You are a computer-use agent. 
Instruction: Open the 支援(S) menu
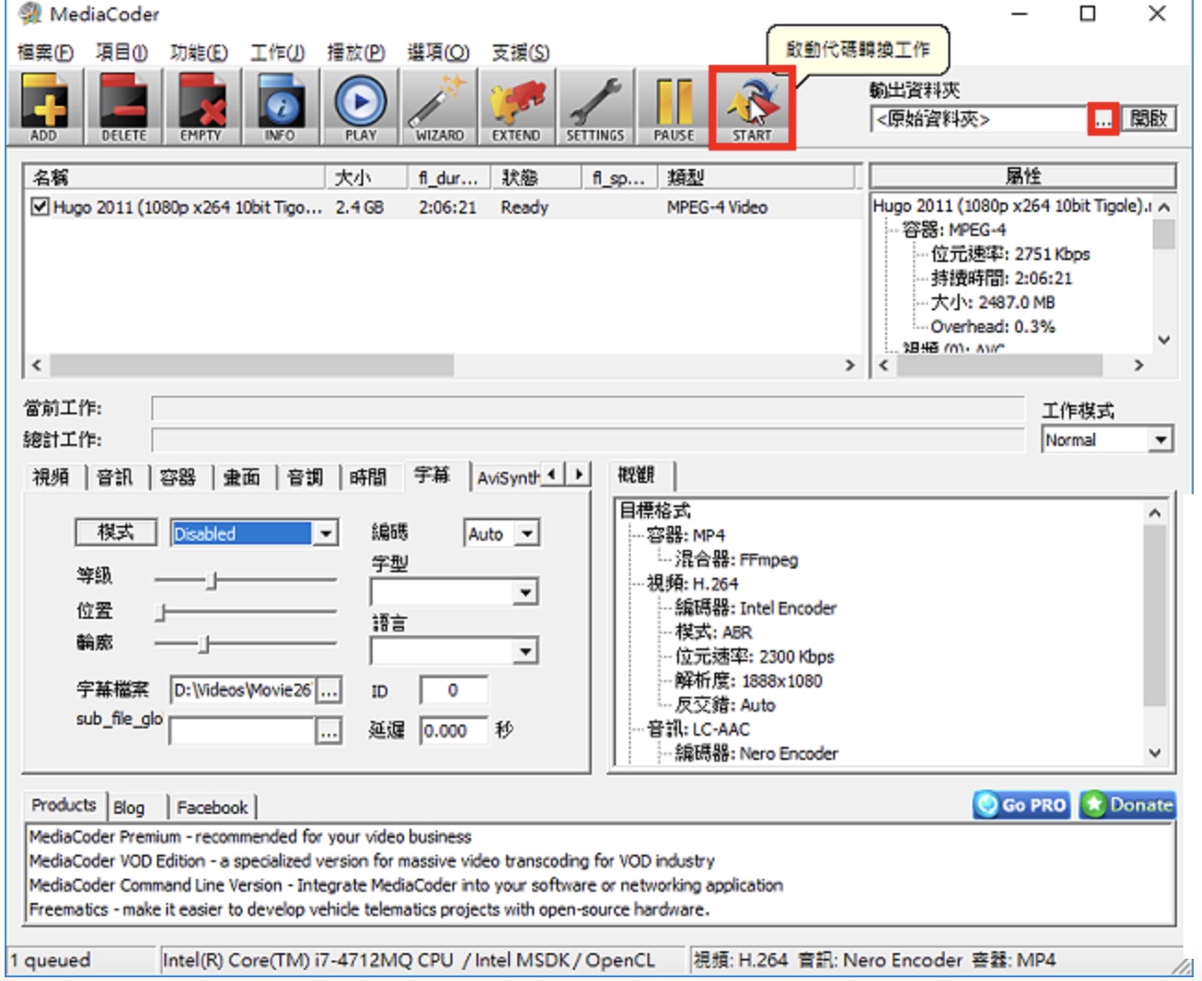[520, 53]
